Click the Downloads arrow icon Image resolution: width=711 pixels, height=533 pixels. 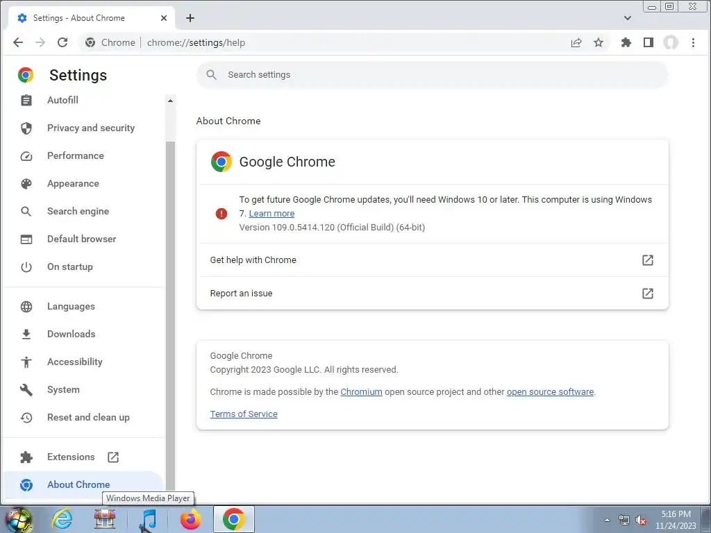point(26,334)
